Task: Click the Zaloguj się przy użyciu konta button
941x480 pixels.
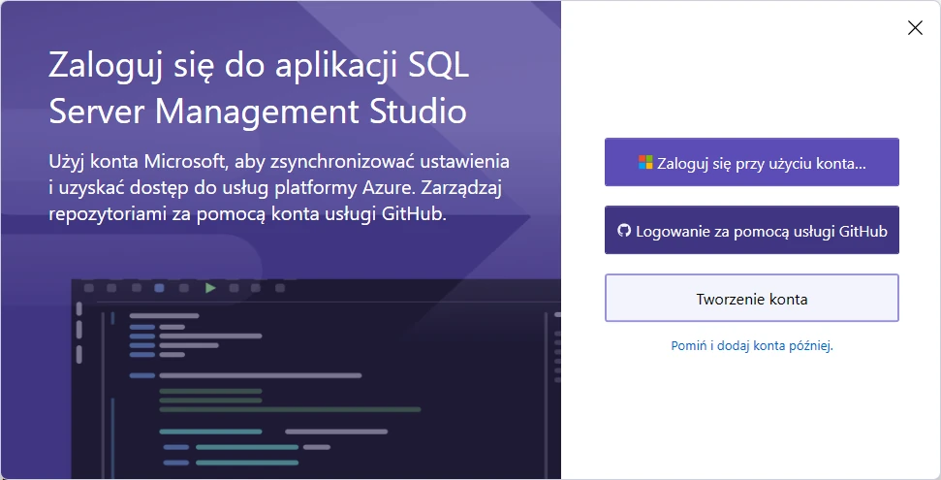Action: click(x=751, y=162)
